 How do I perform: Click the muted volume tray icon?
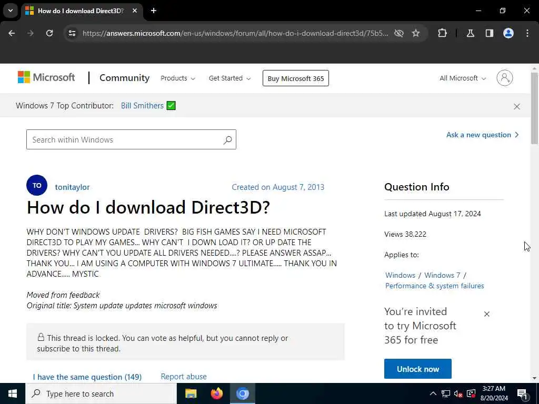(x=458, y=393)
